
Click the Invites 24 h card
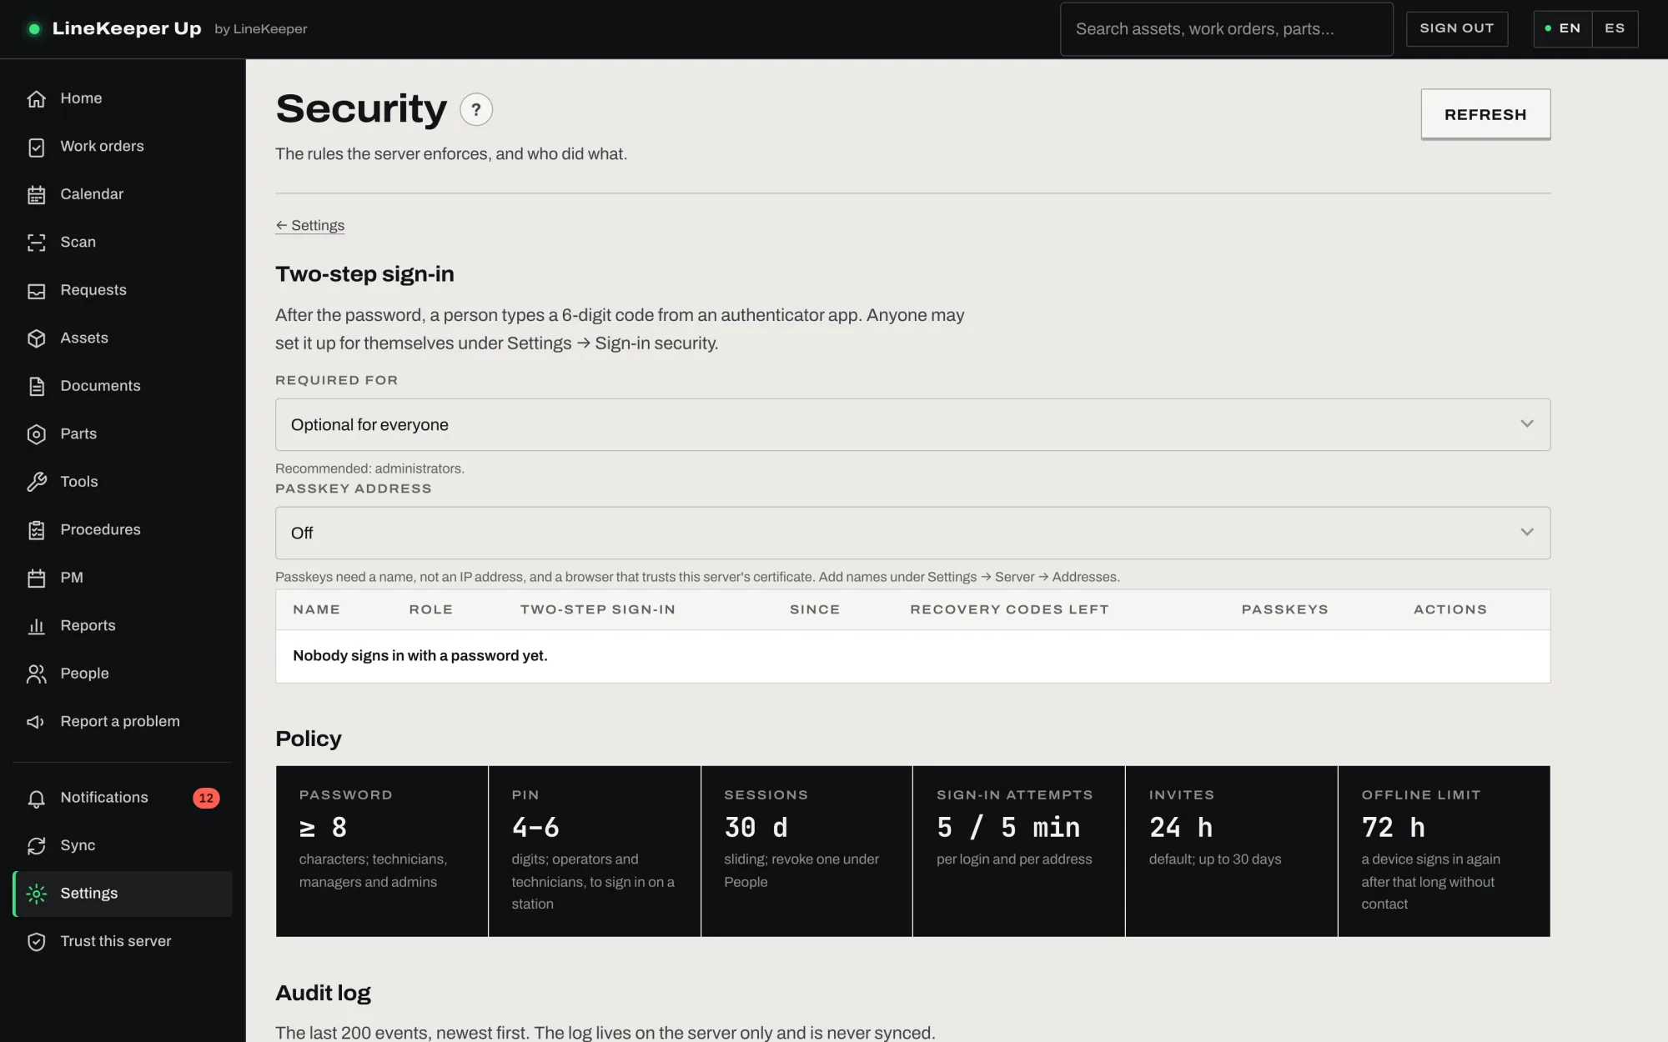click(x=1231, y=851)
